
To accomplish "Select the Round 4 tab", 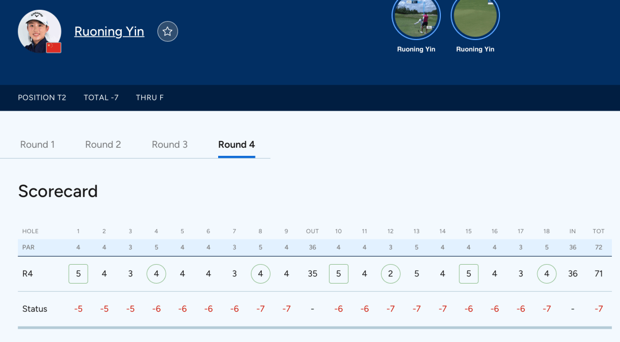I will 237,145.
